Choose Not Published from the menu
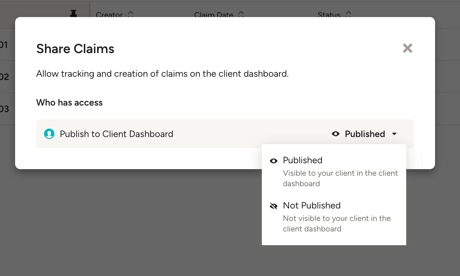460x276 pixels. coord(334,217)
